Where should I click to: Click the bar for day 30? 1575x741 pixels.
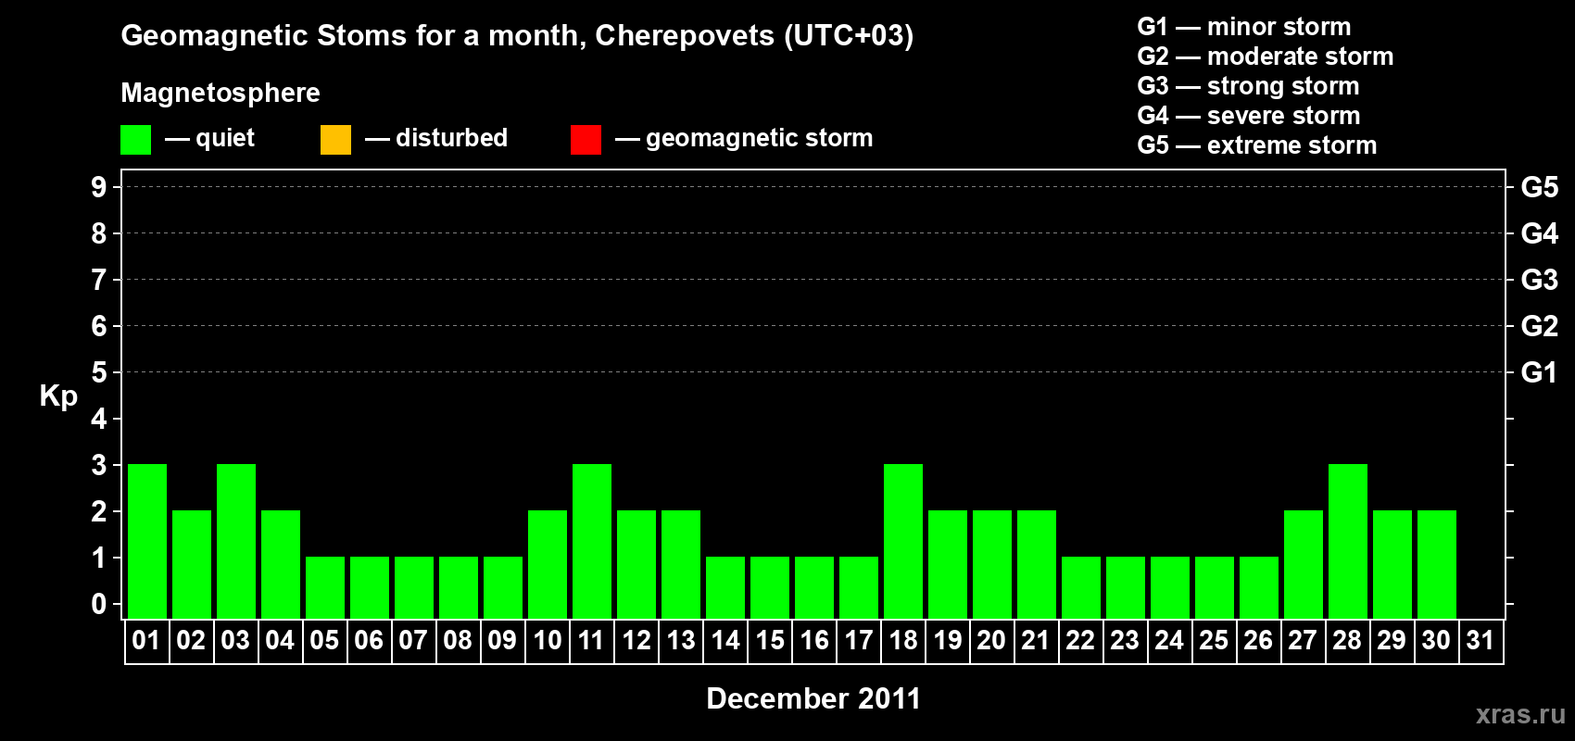[1437, 564]
